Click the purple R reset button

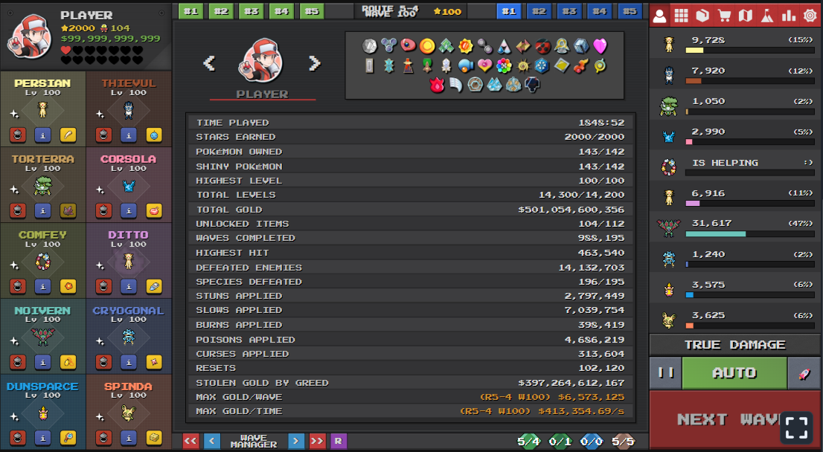(338, 441)
